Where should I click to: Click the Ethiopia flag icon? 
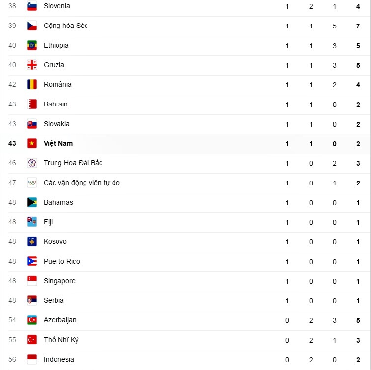click(32, 46)
